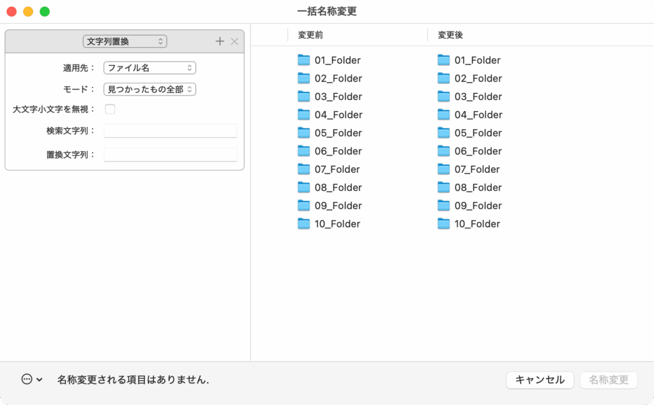The image size is (654, 405).
Task: Click 03_Folder icon in 変更後 column
Action: [443, 96]
